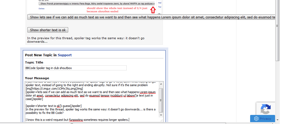The image size is (281, 124).
Task: Click the 'Topic Title' label
Action: coord(34,62)
